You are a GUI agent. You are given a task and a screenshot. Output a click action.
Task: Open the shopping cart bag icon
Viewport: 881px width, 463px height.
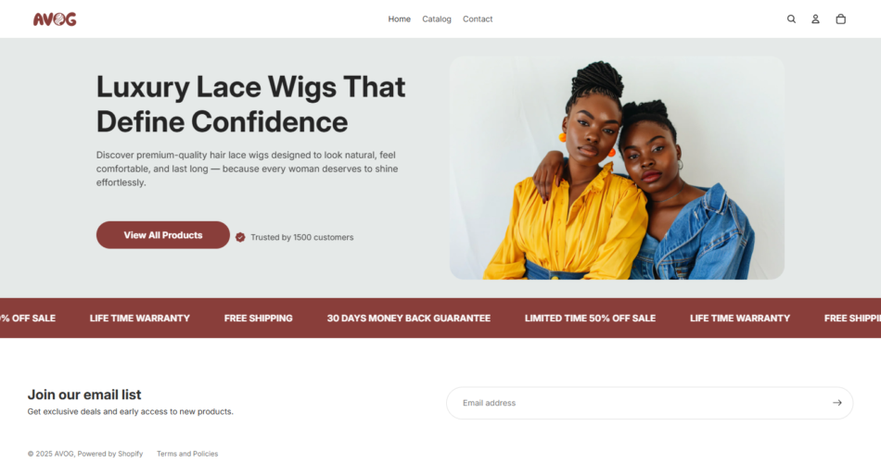coord(840,19)
